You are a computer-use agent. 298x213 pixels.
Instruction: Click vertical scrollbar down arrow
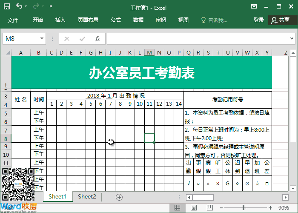(293, 188)
